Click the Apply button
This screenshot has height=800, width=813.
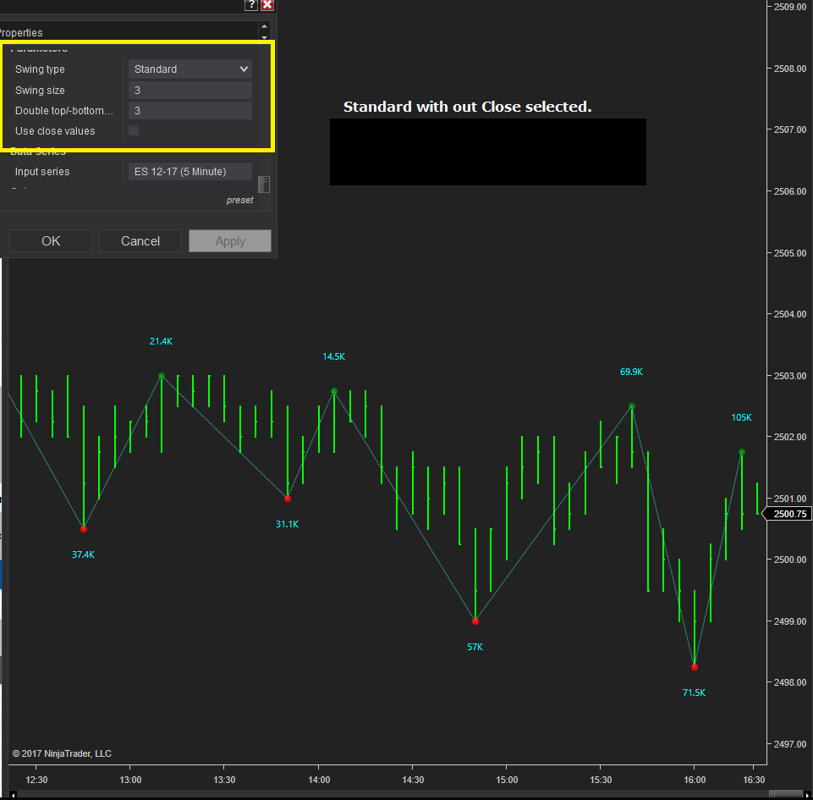click(230, 241)
